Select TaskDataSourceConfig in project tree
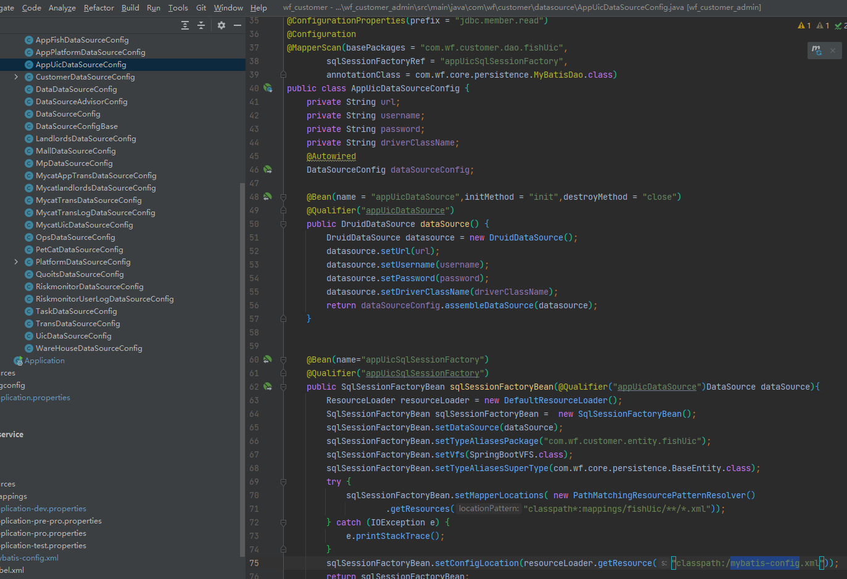The height and width of the screenshot is (579, 847). pos(76,311)
